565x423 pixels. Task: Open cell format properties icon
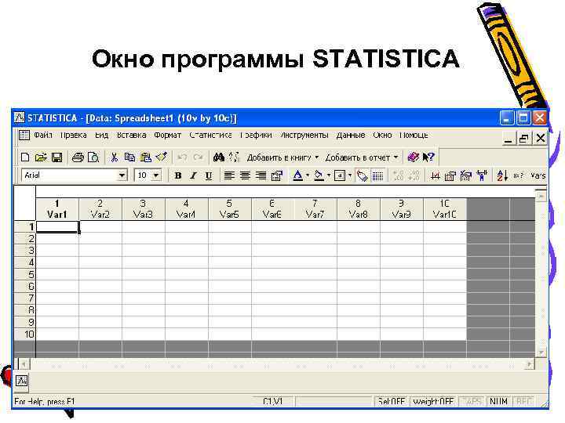point(276,175)
